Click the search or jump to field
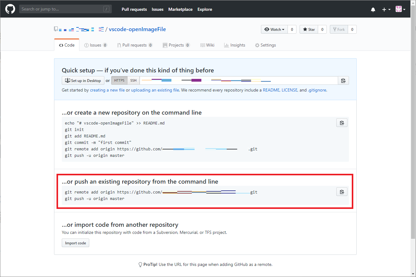The image size is (416, 277). 65,9
